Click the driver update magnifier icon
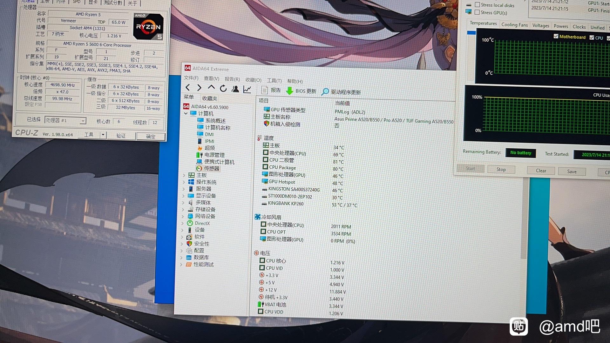610x343 pixels. coord(325,92)
